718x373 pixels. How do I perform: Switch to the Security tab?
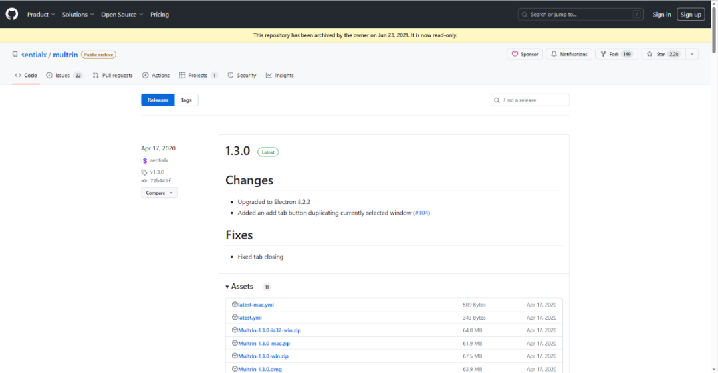(x=242, y=76)
